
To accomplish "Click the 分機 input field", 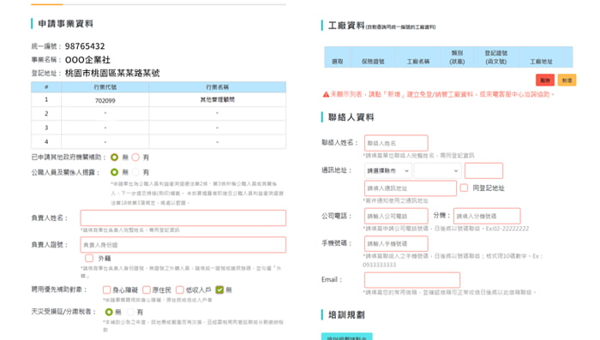I will [487, 216].
